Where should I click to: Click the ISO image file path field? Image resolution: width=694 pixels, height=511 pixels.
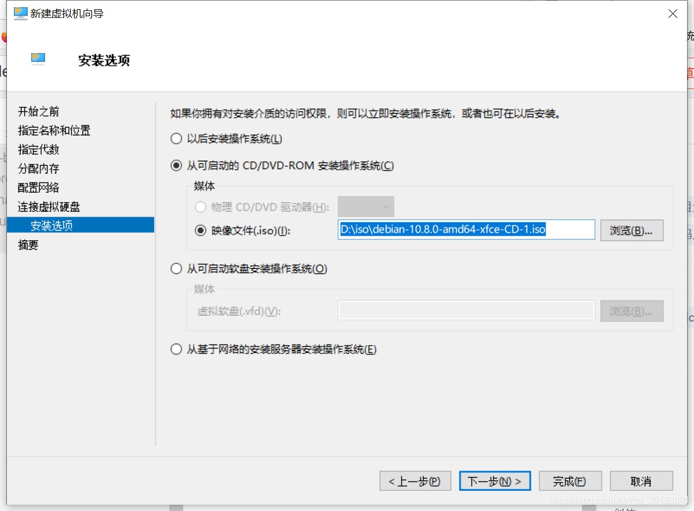point(467,230)
